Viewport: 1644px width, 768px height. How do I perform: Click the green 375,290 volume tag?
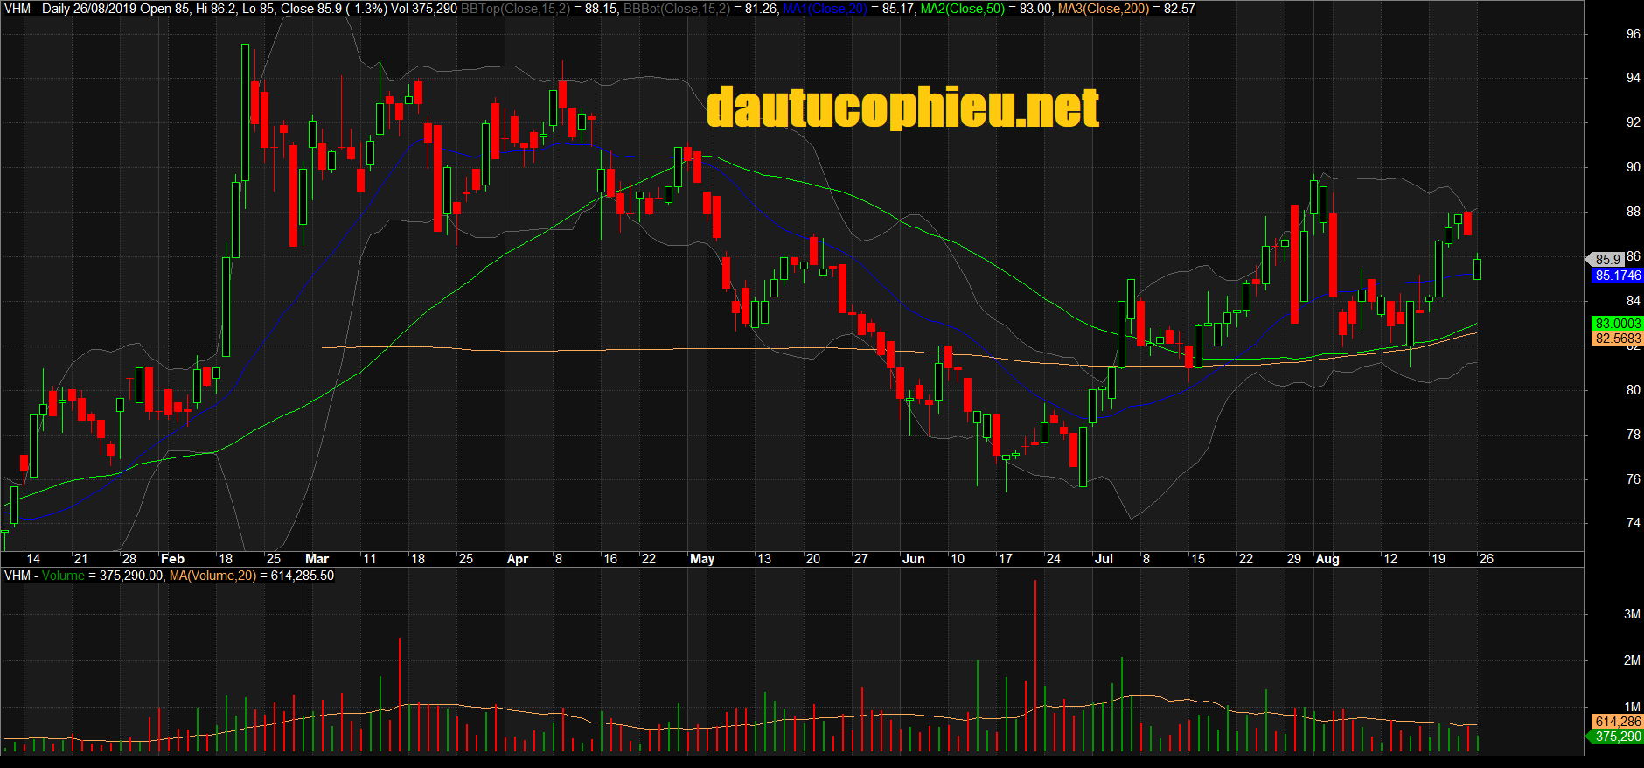coord(1617,737)
